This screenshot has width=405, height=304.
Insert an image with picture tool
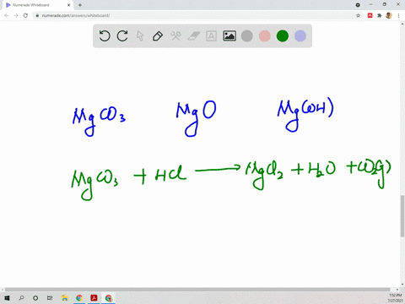(x=229, y=36)
